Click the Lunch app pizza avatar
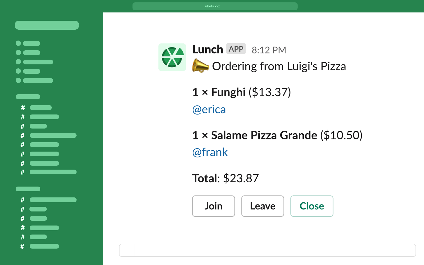Viewport: 424px width, 265px height. click(172, 57)
